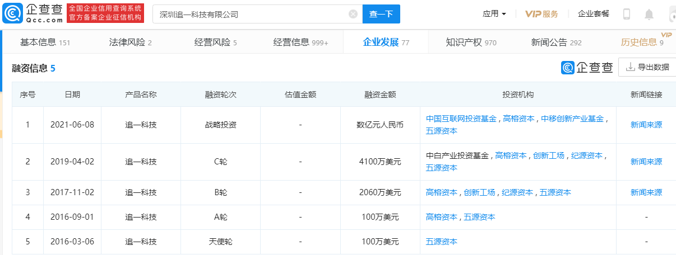Select the 天使轮 round cell
The height and width of the screenshot is (255, 676).
(221, 242)
